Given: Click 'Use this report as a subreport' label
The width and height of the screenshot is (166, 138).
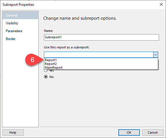Looking at the screenshot, I should tap(67, 47).
